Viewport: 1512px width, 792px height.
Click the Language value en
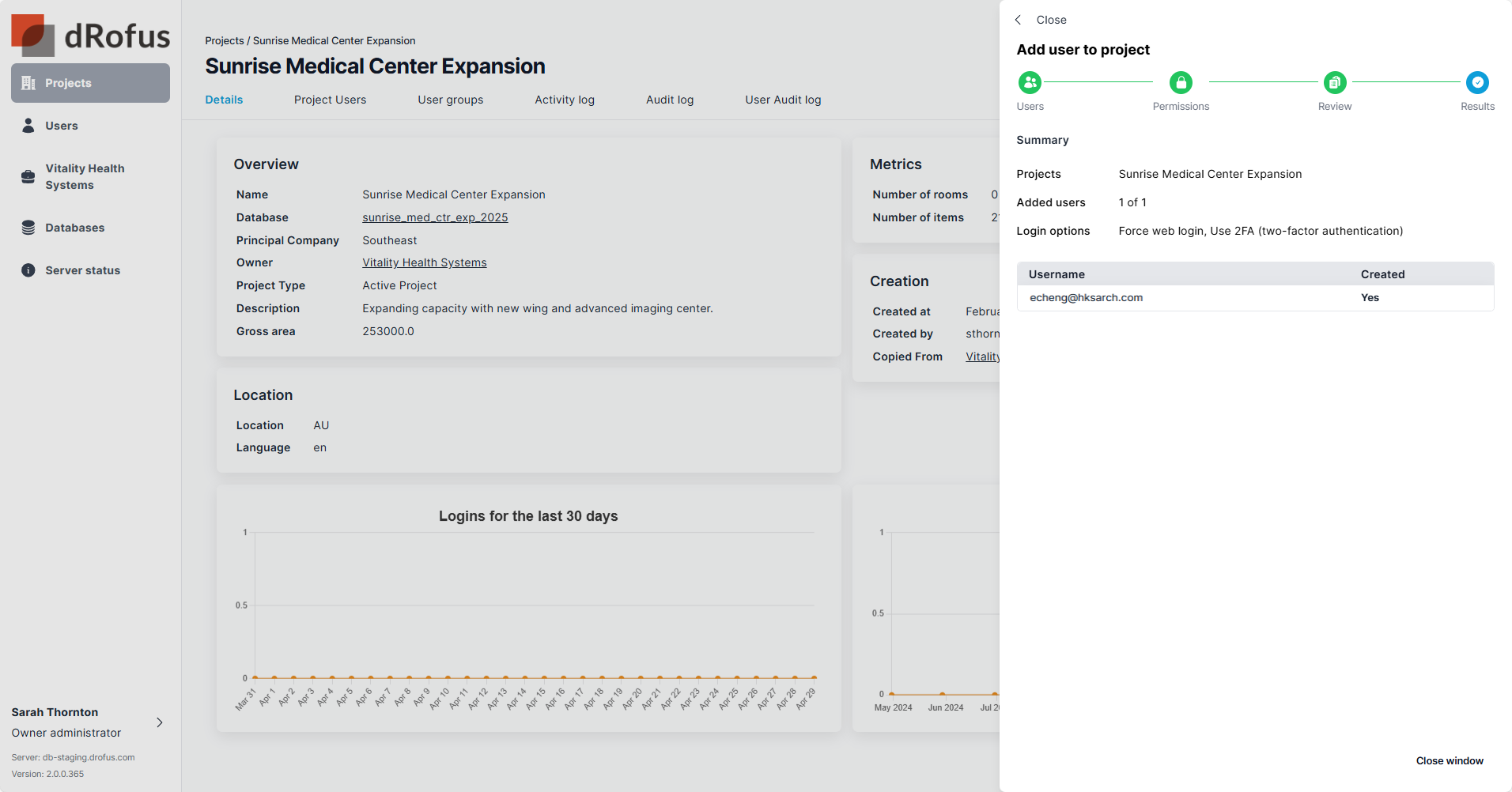pyautogui.click(x=319, y=447)
